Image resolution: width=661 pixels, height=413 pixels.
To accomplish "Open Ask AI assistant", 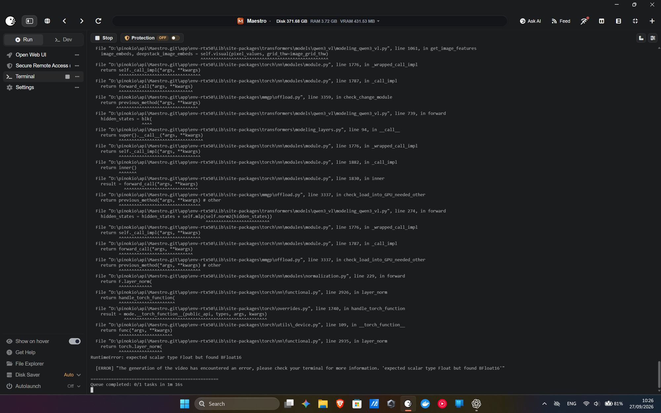I will [530, 21].
